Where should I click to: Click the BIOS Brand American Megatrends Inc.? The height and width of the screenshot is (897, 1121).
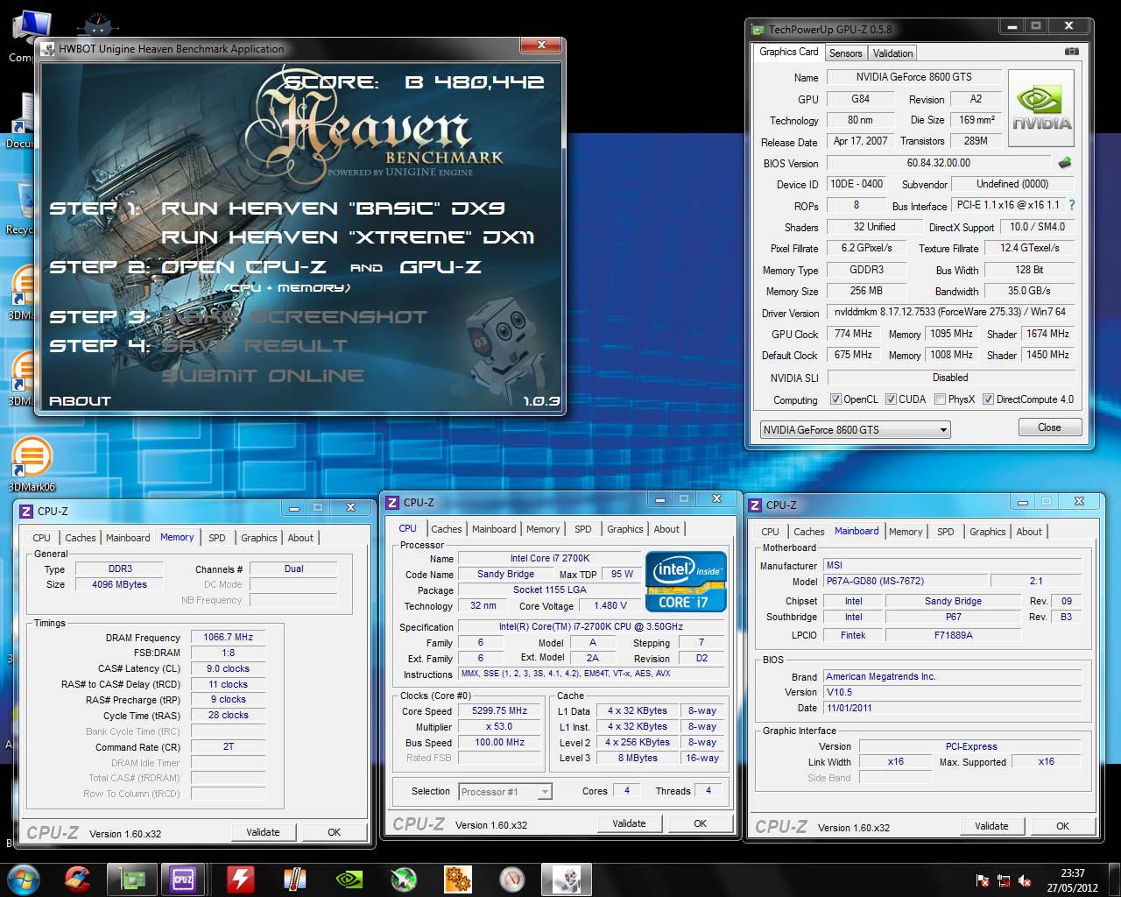pyautogui.click(x=951, y=676)
